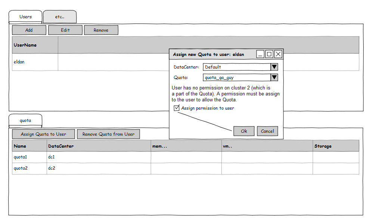Image resolution: width=382 pixels, height=220 pixels.
Task: Click Assign Quota to User button
Action: [x=43, y=134]
